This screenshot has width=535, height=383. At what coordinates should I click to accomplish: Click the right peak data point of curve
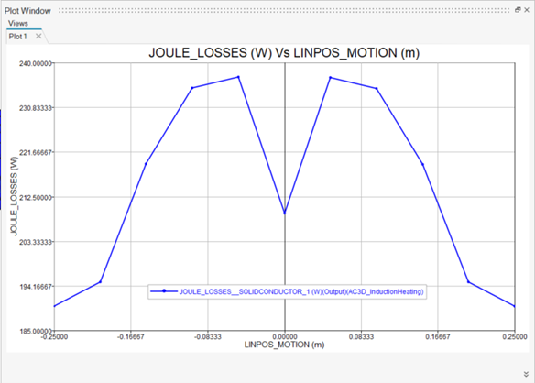point(331,78)
